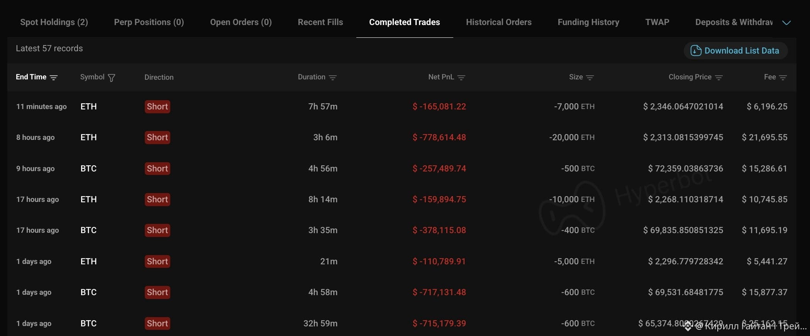
Task: Click the Short badge with 21m duration
Action: [158, 261]
